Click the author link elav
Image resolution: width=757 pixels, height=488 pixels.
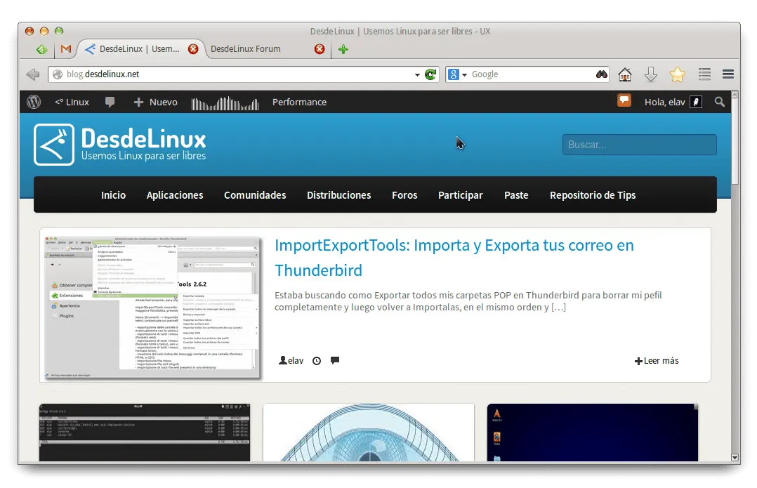pyautogui.click(x=291, y=361)
